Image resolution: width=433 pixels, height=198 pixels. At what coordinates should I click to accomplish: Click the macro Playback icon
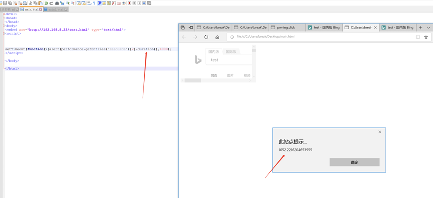139,3
